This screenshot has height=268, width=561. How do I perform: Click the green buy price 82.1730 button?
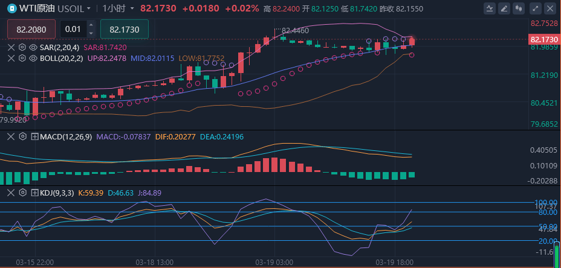coord(124,29)
